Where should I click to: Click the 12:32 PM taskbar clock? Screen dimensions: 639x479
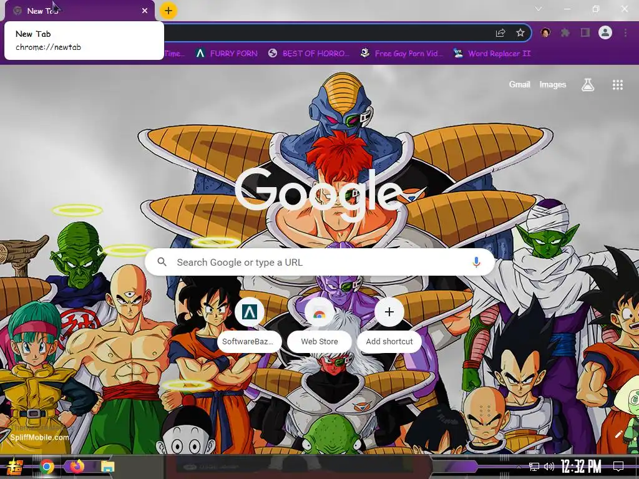tap(581, 467)
